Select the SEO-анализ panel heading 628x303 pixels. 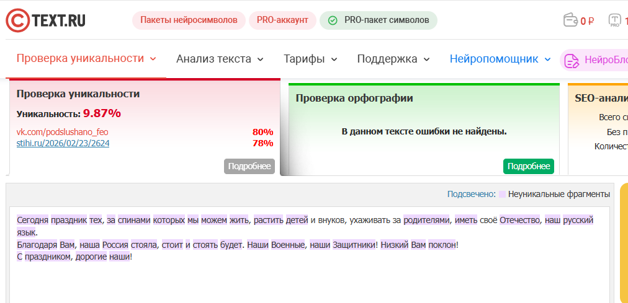point(601,99)
